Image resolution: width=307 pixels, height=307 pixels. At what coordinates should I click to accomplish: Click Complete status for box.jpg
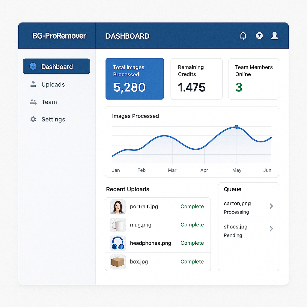(192, 261)
